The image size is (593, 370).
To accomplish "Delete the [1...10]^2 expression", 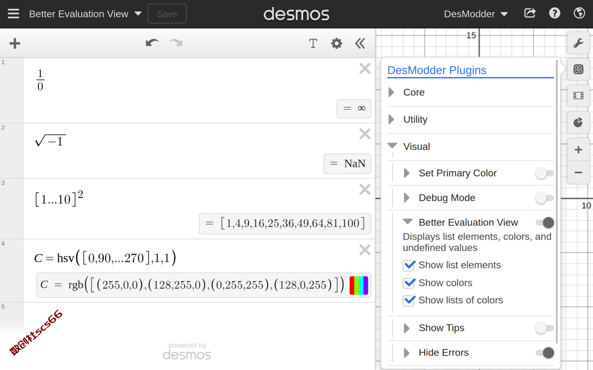I will pyautogui.click(x=365, y=189).
